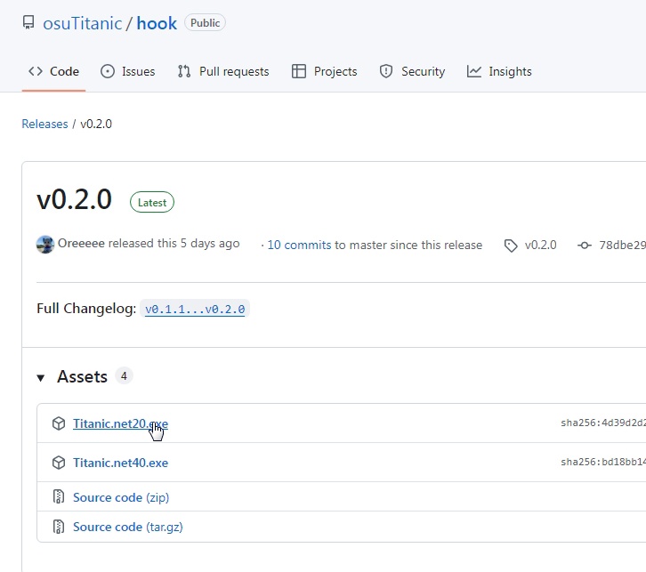Click the Issues circle icon
646x572 pixels.
point(108,71)
